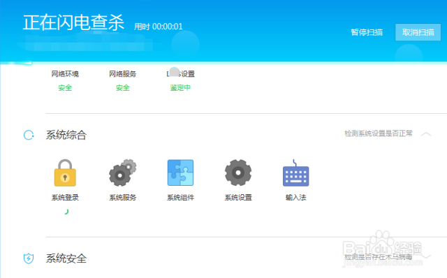Click the scan progress bar
Screen dimensions: 447x278
223,63
